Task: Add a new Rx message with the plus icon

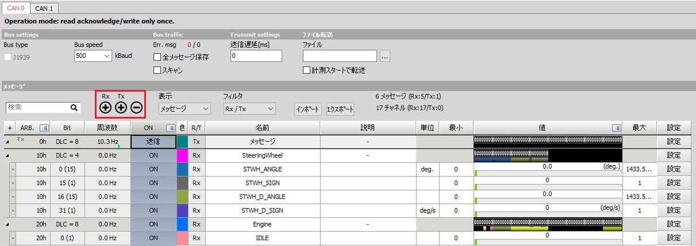Action: click(105, 107)
